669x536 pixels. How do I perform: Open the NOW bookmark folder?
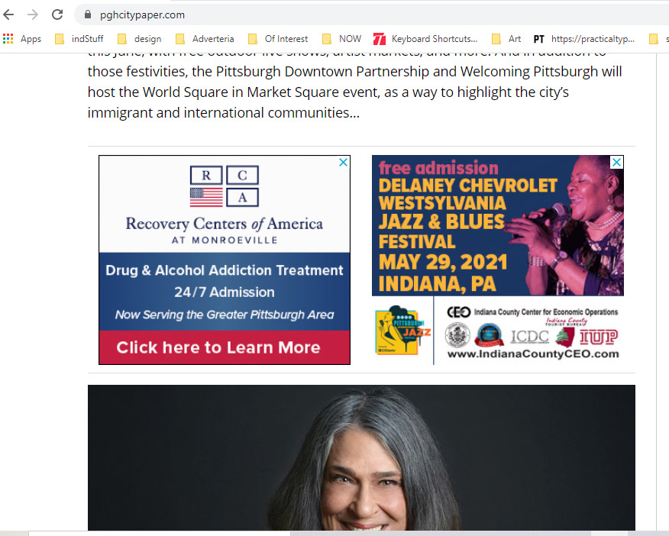tap(341, 39)
